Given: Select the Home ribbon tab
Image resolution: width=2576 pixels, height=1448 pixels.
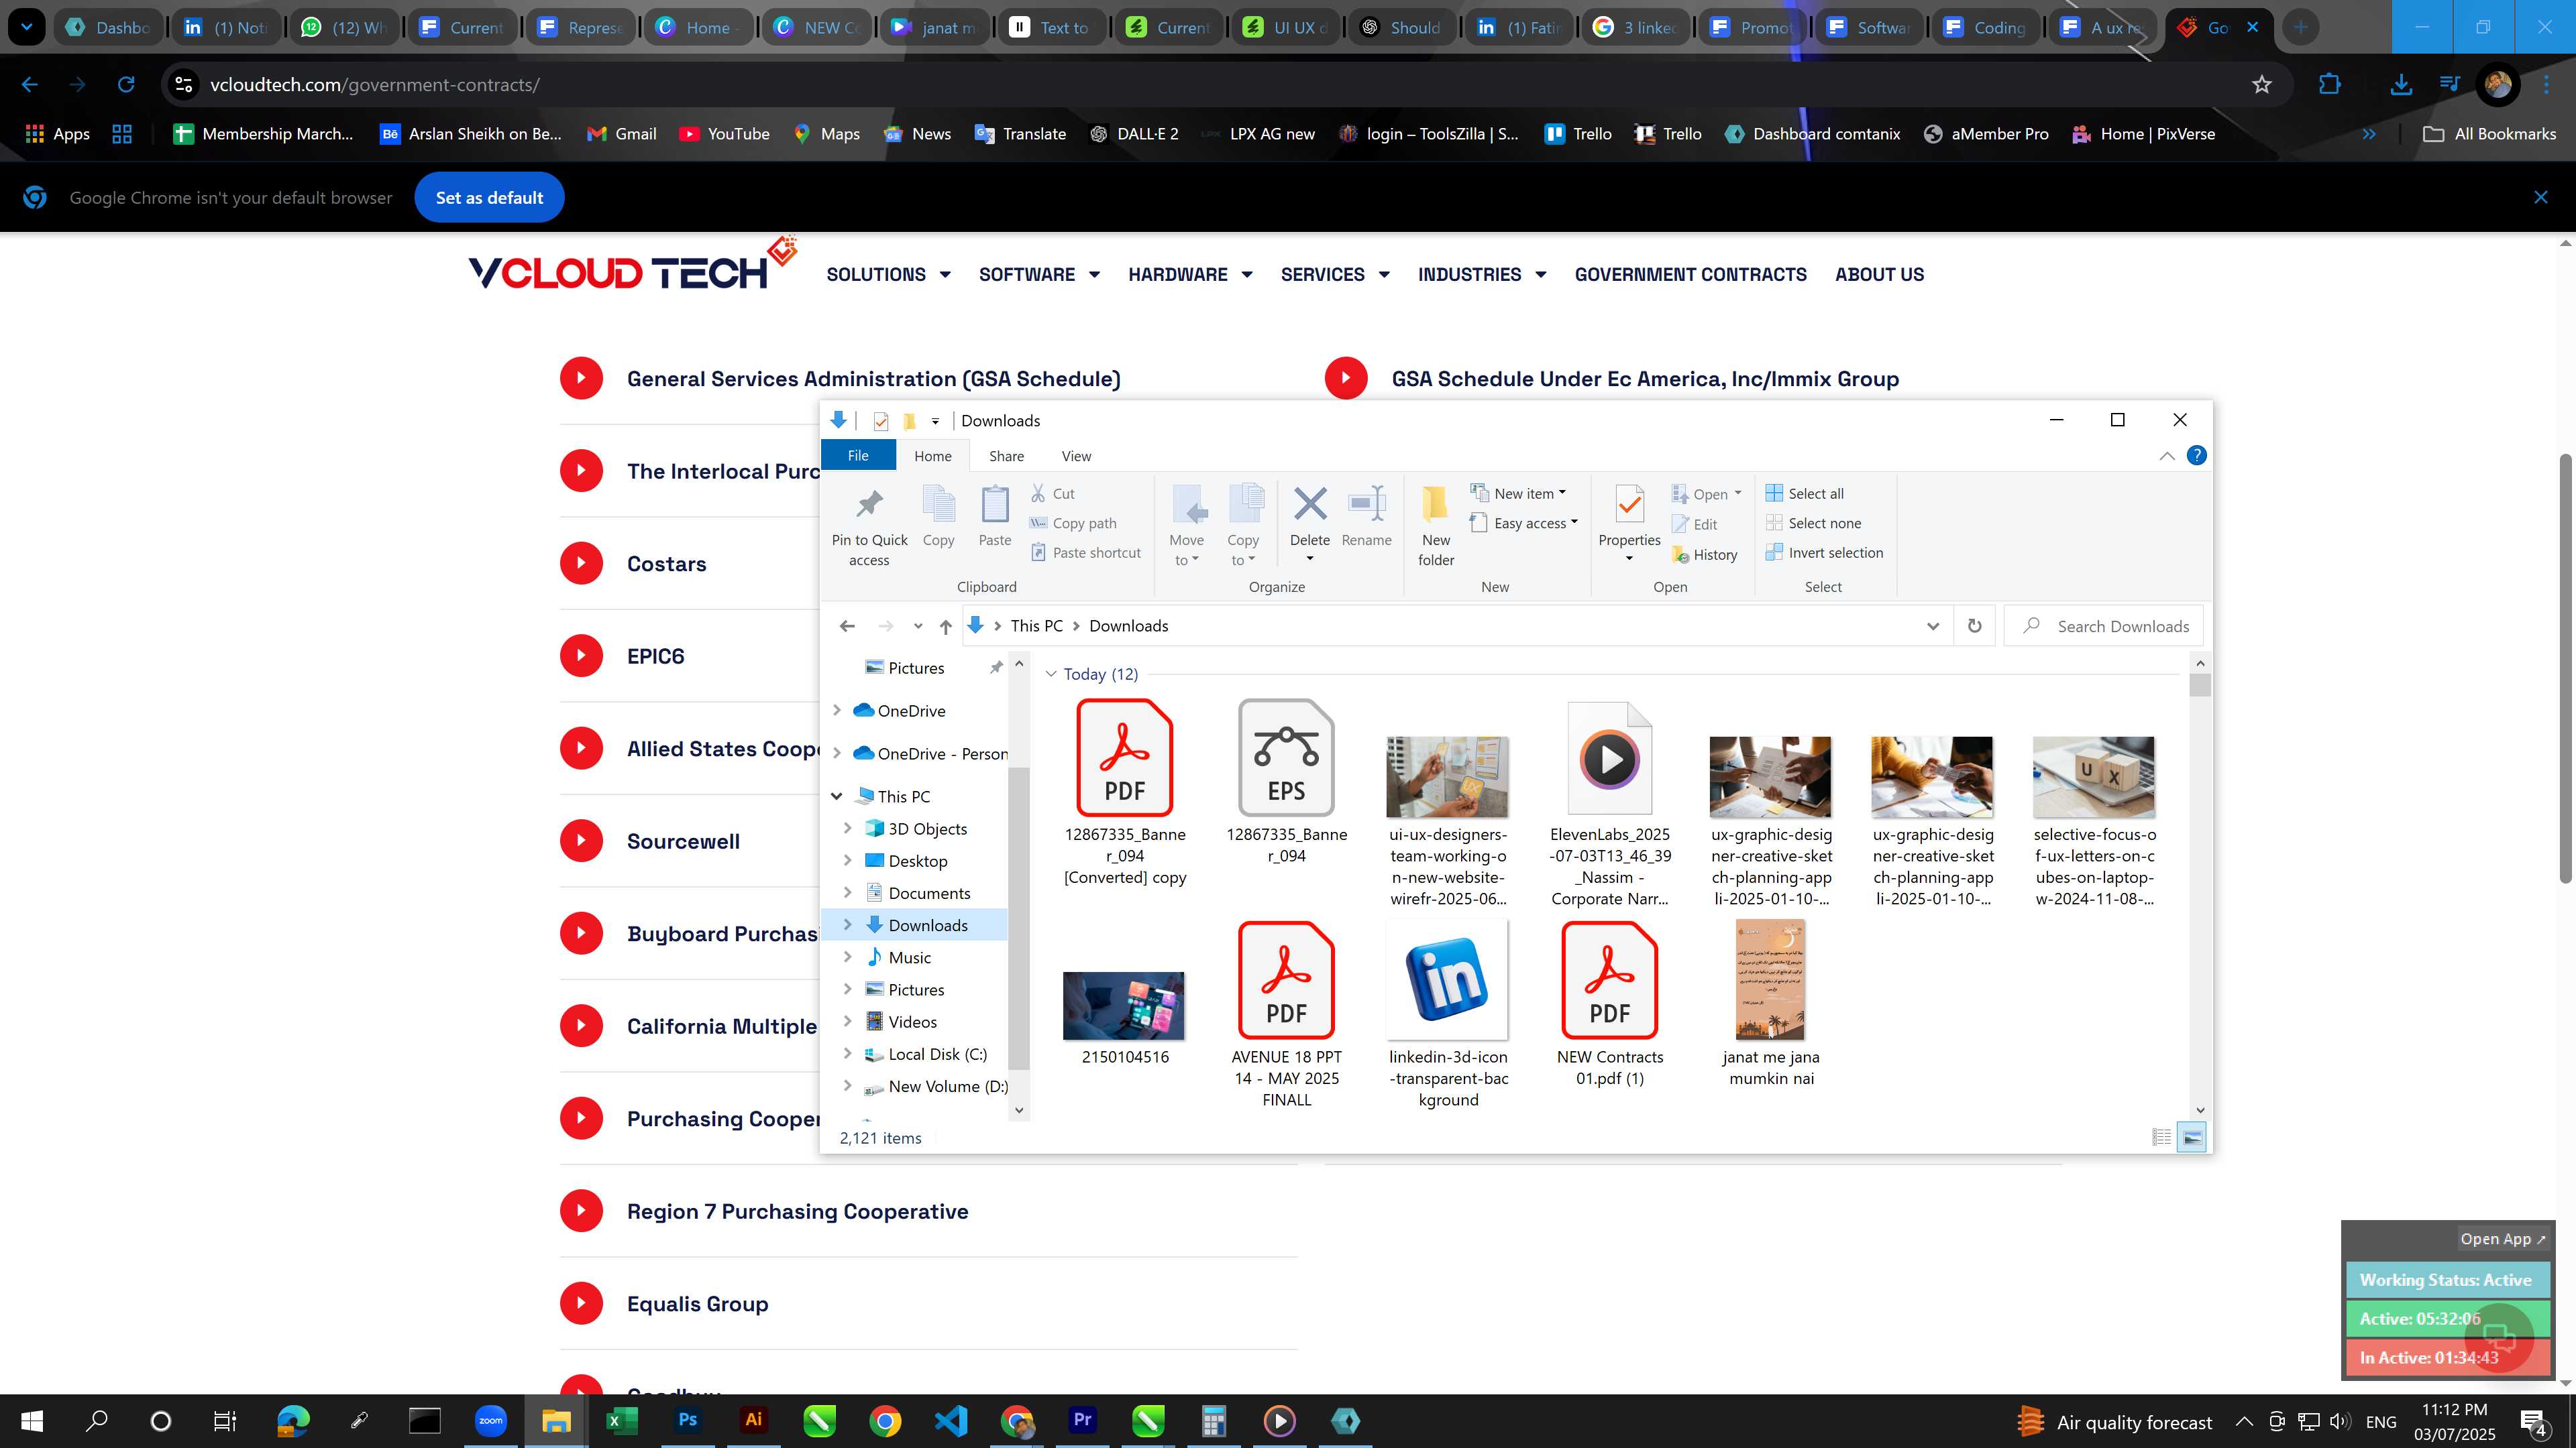Looking at the screenshot, I should pyautogui.click(x=932, y=456).
